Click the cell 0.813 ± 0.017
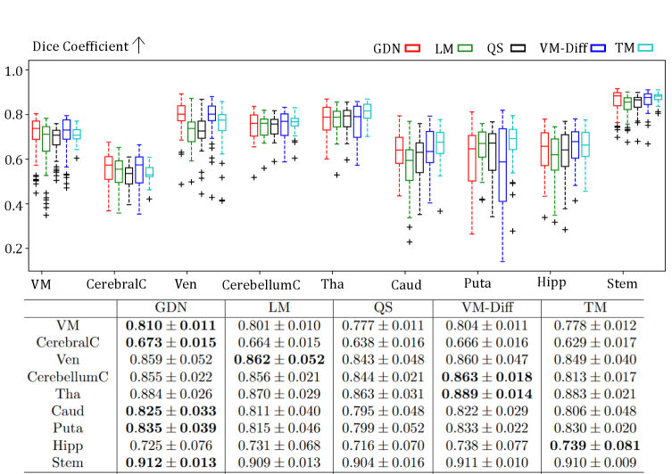This screenshot has width=672, height=474. tap(595, 377)
